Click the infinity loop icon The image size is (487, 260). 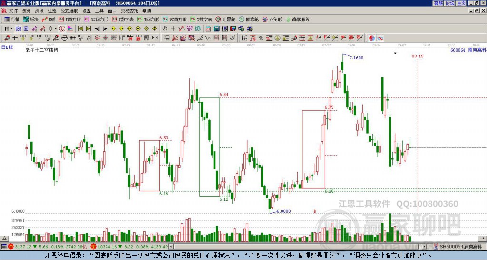[380, 38]
